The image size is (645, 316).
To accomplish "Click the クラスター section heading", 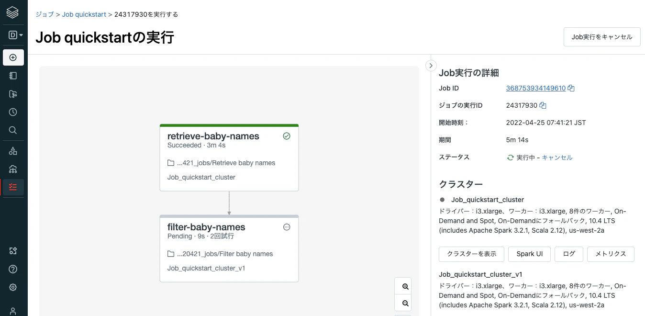I will pyautogui.click(x=461, y=184).
